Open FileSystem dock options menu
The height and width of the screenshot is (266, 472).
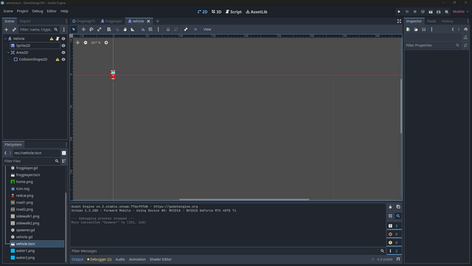tap(66, 145)
